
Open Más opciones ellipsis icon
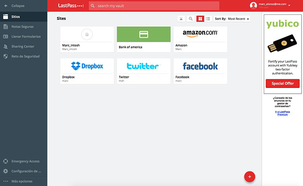pos(6,181)
